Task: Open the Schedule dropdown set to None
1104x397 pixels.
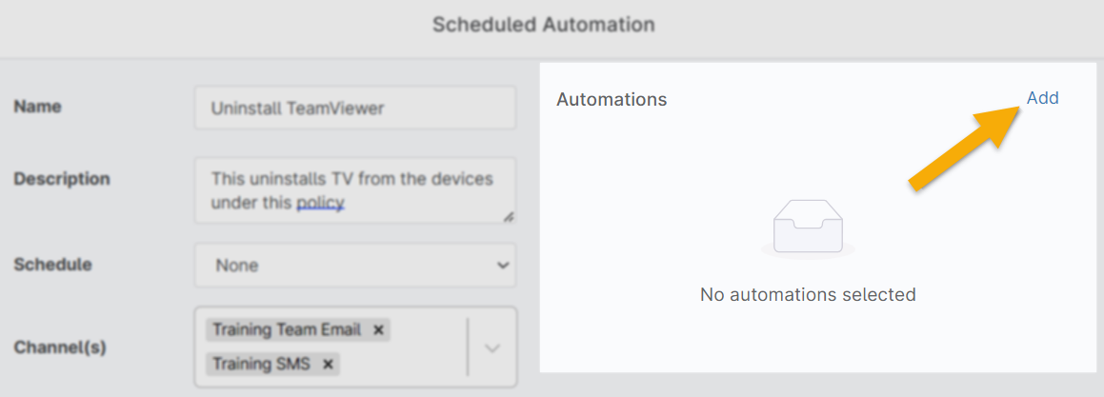Action: [x=354, y=265]
